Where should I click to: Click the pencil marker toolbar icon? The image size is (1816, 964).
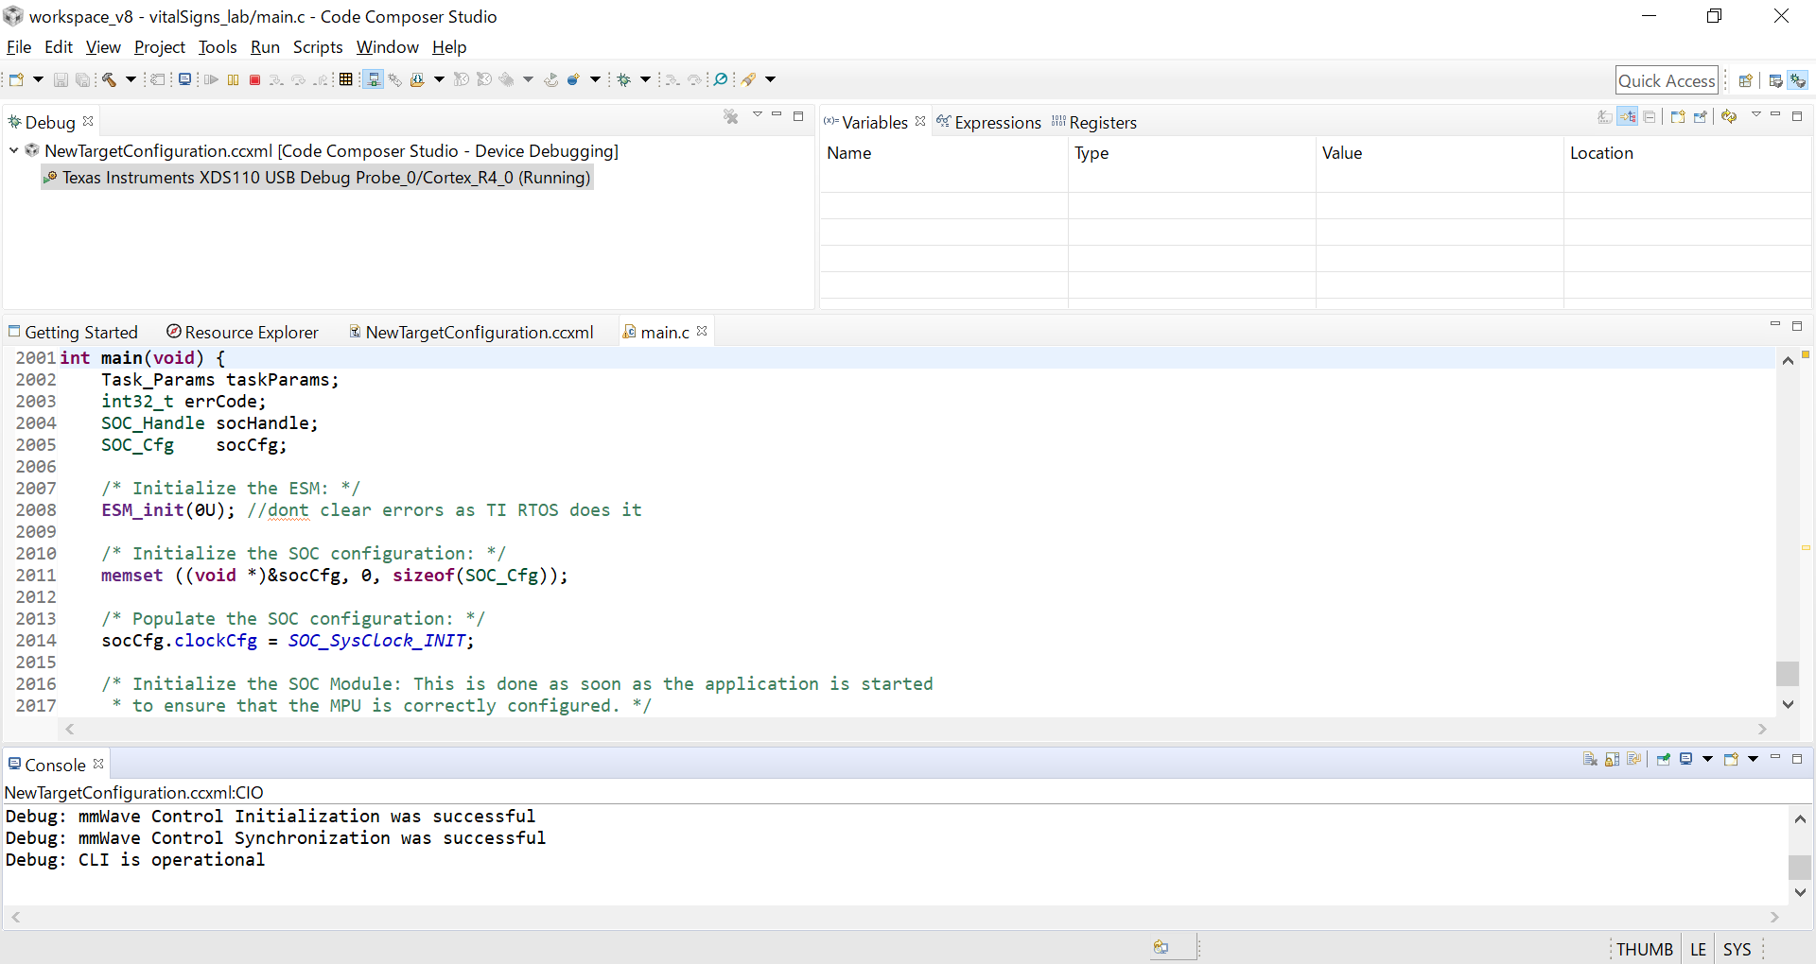[749, 79]
